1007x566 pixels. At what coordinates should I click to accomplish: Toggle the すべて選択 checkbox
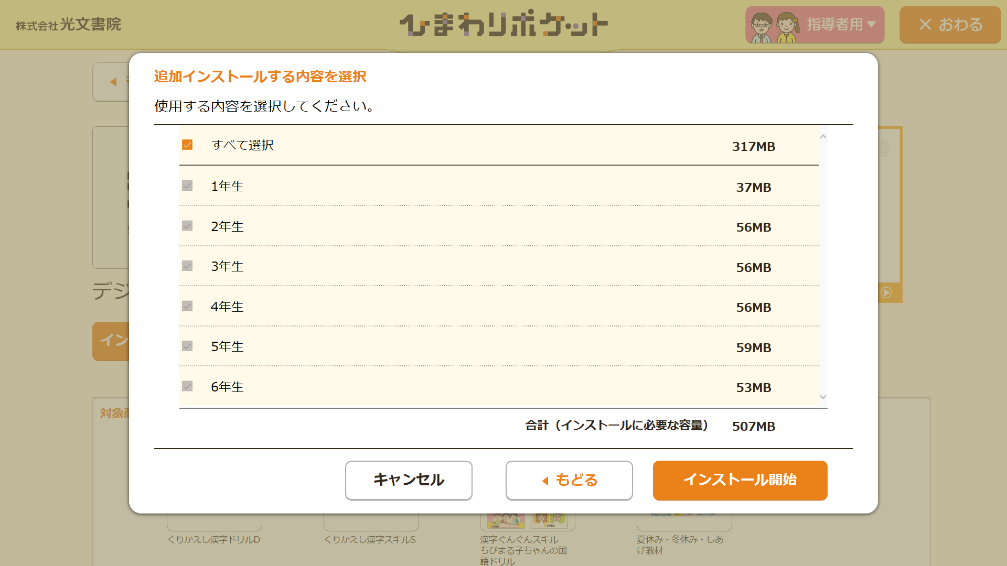187,145
